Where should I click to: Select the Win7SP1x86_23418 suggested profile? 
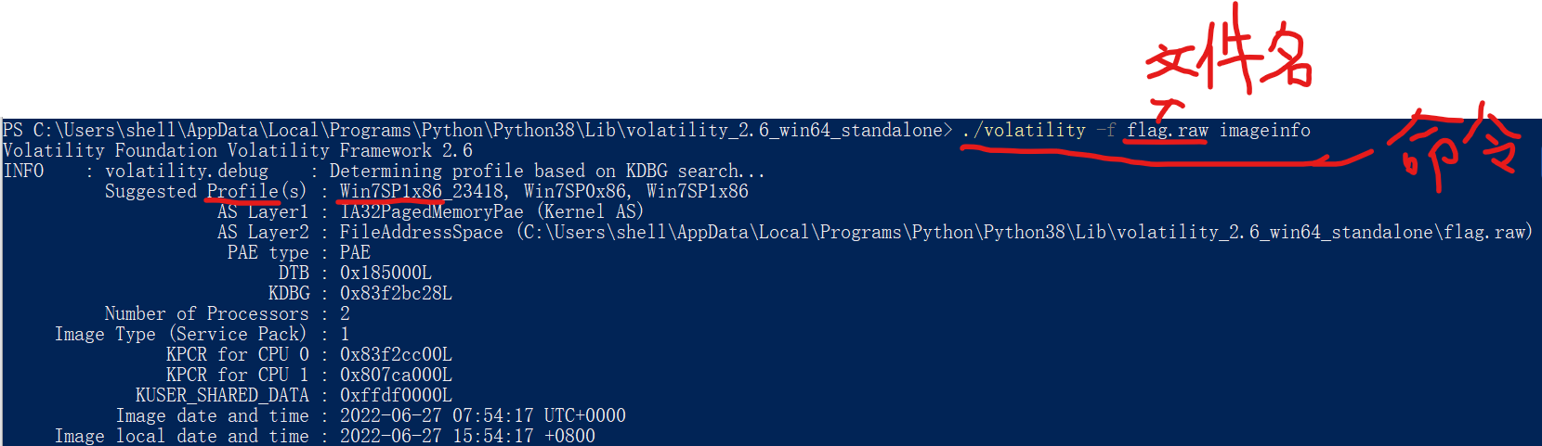422,192
